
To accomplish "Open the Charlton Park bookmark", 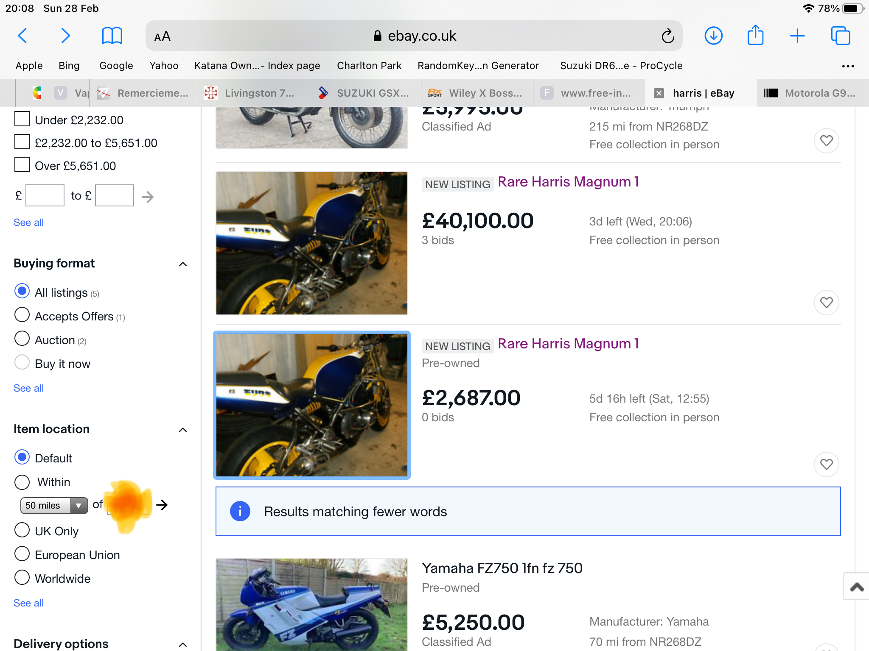I will (369, 66).
